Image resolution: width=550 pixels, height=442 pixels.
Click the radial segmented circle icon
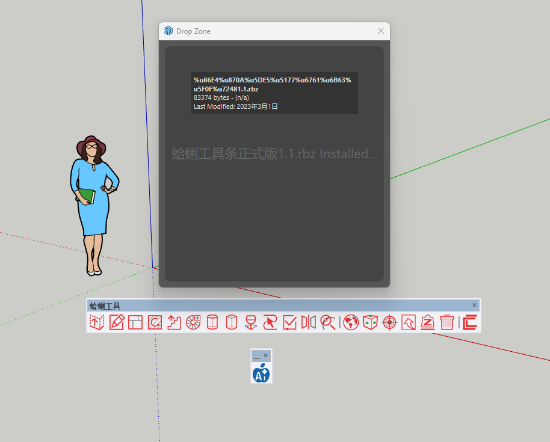(193, 322)
